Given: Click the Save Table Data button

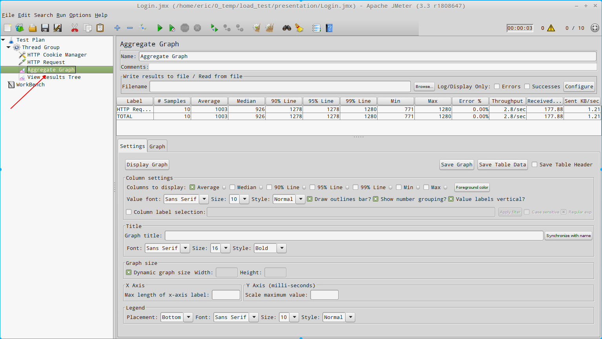Looking at the screenshot, I should 502,164.
